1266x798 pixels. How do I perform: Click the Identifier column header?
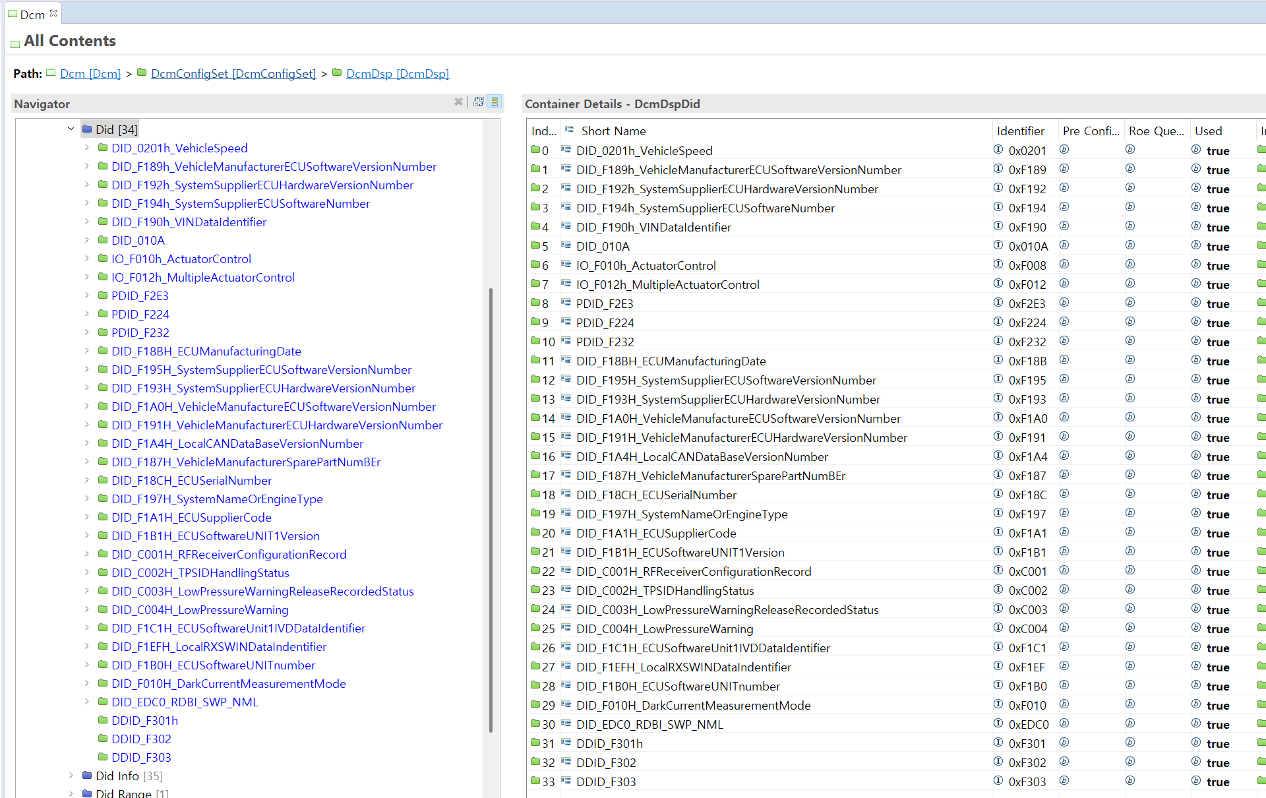(1020, 131)
